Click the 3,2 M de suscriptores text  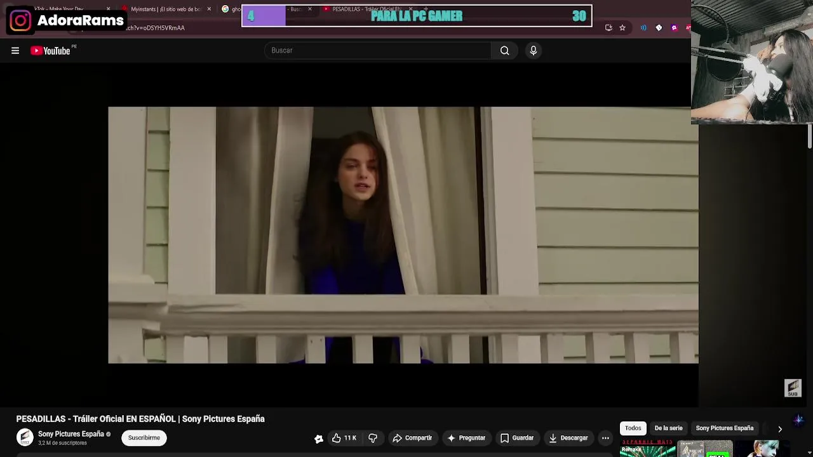pos(62,443)
